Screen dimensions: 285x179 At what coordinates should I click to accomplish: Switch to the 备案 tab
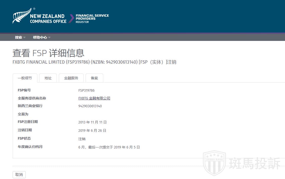click(94, 78)
